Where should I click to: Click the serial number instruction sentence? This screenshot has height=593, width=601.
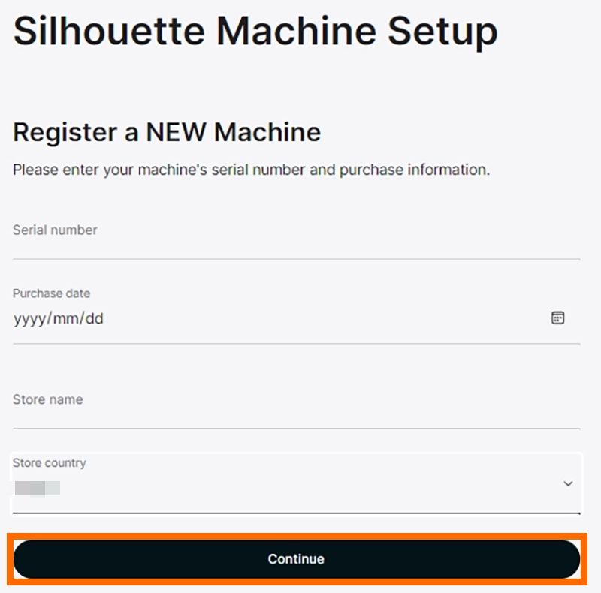coord(251,170)
